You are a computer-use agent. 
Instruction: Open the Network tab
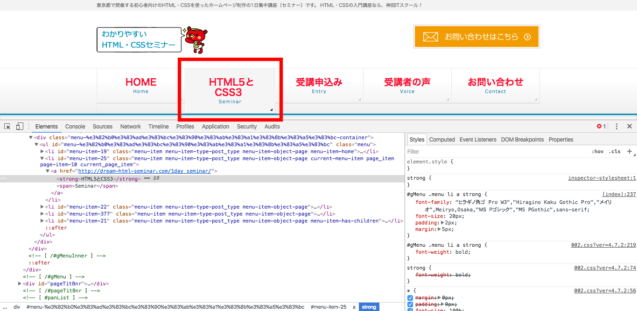[x=131, y=127]
